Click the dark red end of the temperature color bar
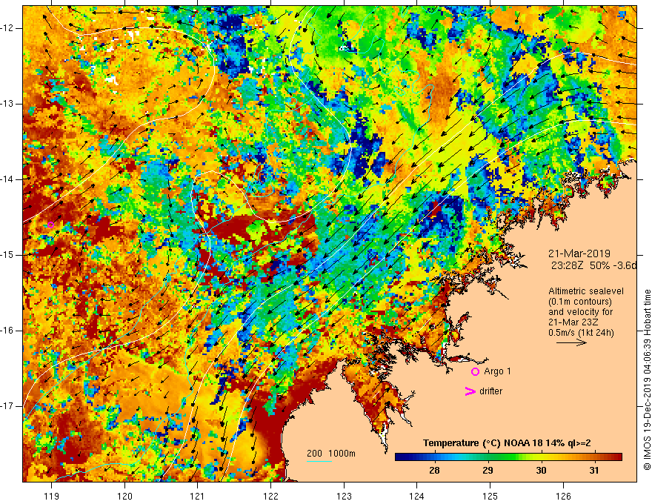This screenshot has height=504, width=652. pos(617,457)
